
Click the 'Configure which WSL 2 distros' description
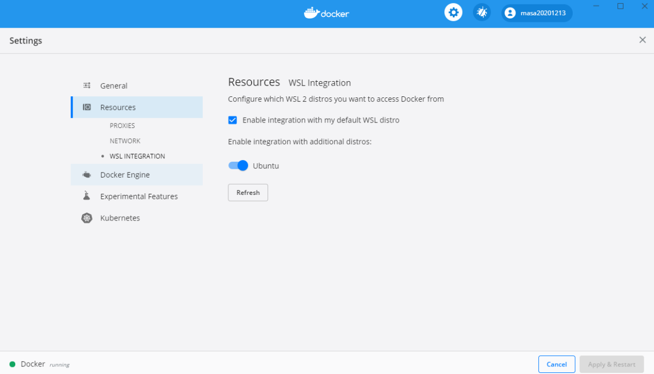[336, 99]
